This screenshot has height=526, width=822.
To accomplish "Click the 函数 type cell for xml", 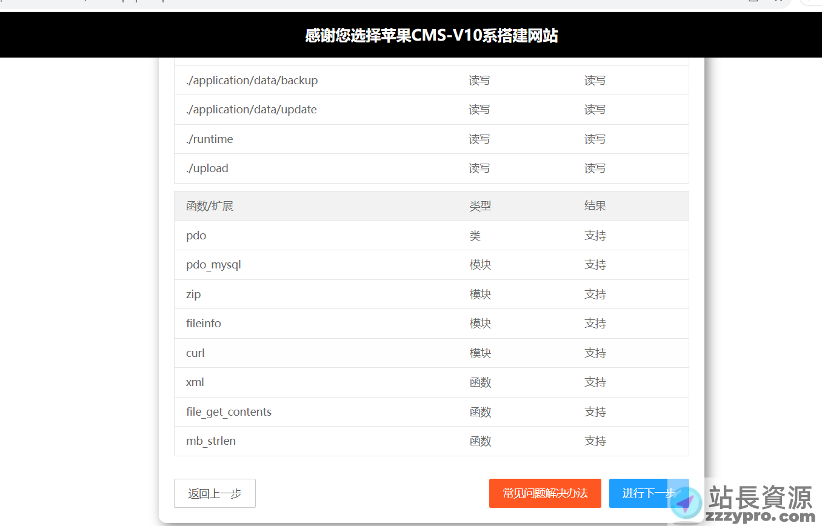I will (480, 382).
